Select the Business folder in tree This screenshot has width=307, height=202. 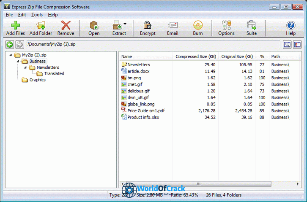(37, 61)
